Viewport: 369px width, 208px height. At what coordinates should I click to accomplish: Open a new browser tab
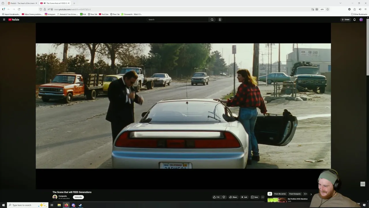[x=74, y=3]
